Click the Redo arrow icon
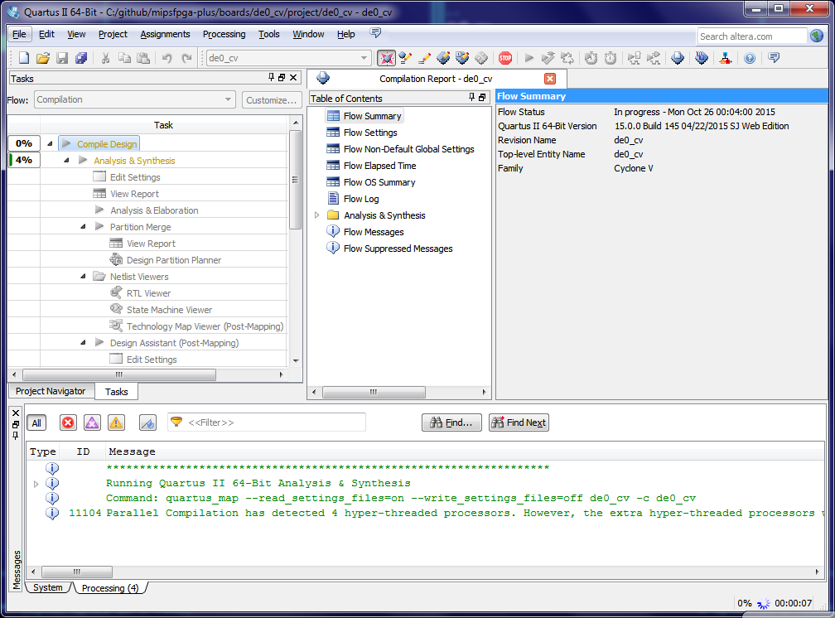 pyautogui.click(x=186, y=57)
